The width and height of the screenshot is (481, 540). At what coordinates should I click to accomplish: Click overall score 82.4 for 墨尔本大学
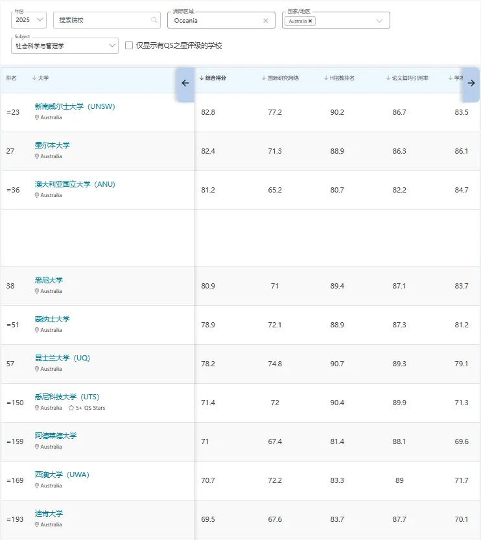click(208, 151)
